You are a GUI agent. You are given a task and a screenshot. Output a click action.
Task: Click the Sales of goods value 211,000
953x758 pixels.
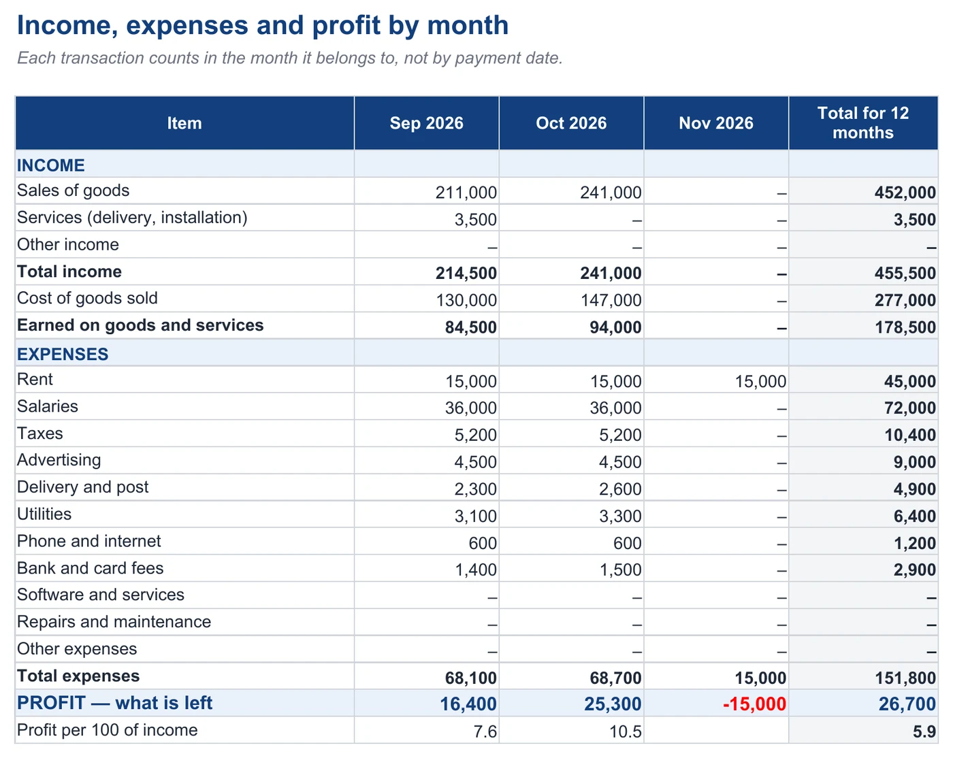pyautogui.click(x=466, y=193)
